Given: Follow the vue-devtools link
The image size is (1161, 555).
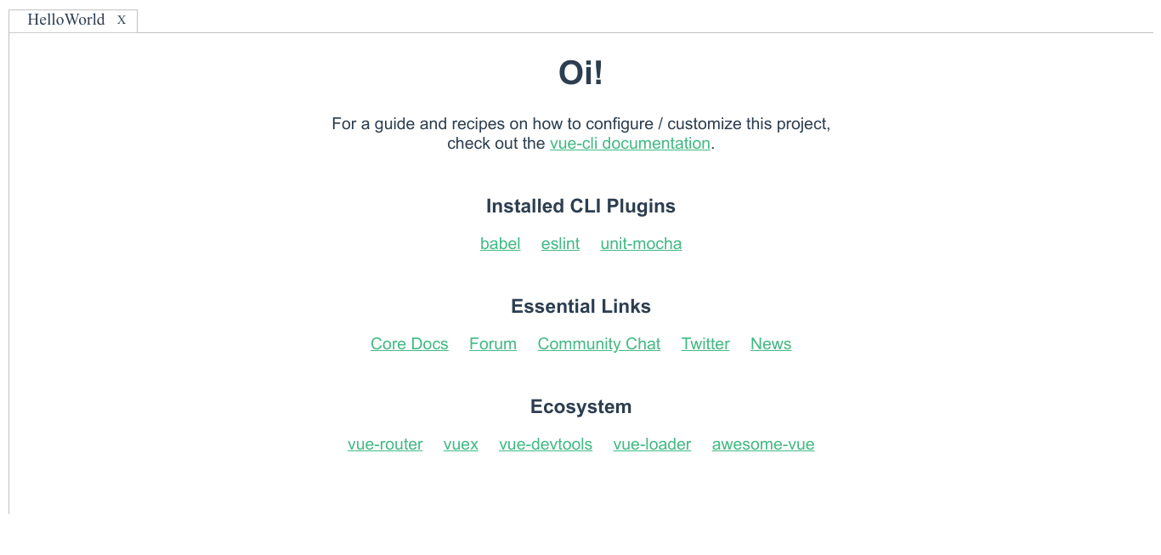Looking at the screenshot, I should [x=546, y=444].
